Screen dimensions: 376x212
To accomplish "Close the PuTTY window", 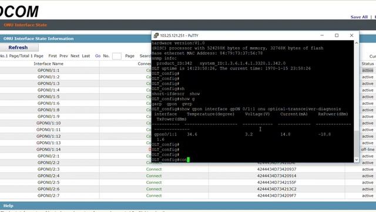I will click(x=351, y=35).
